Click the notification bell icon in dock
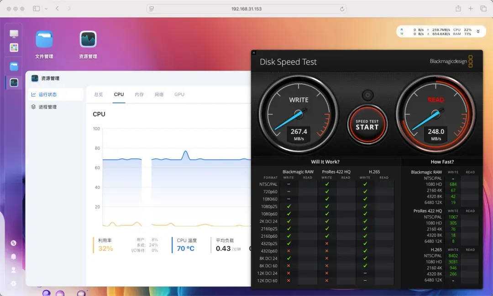Image resolution: width=493 pixels, height=296 pixels. (14, 256)
